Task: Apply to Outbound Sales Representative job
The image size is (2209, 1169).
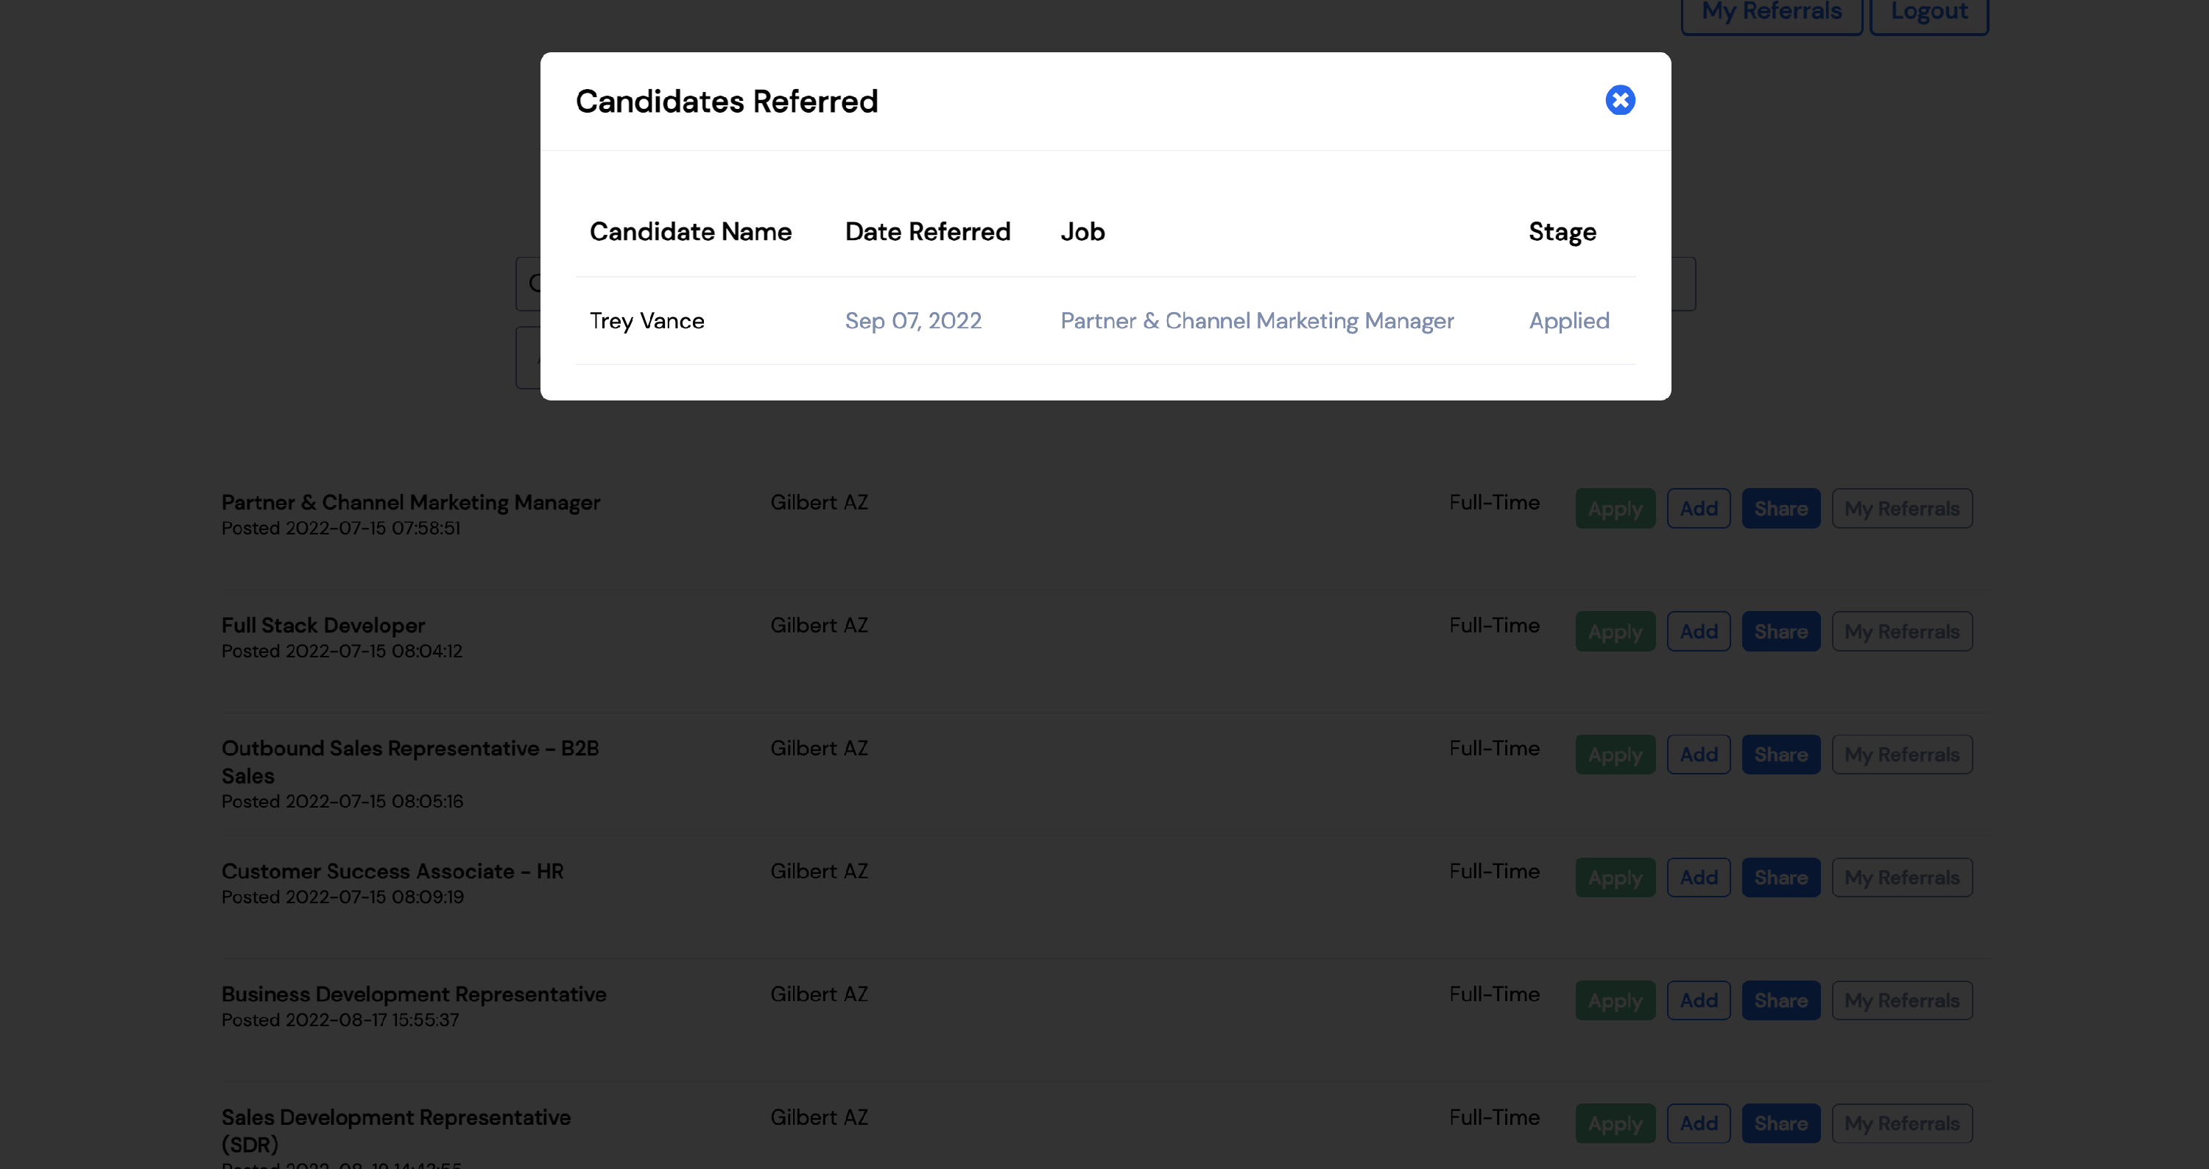Action: [1615, 755]
